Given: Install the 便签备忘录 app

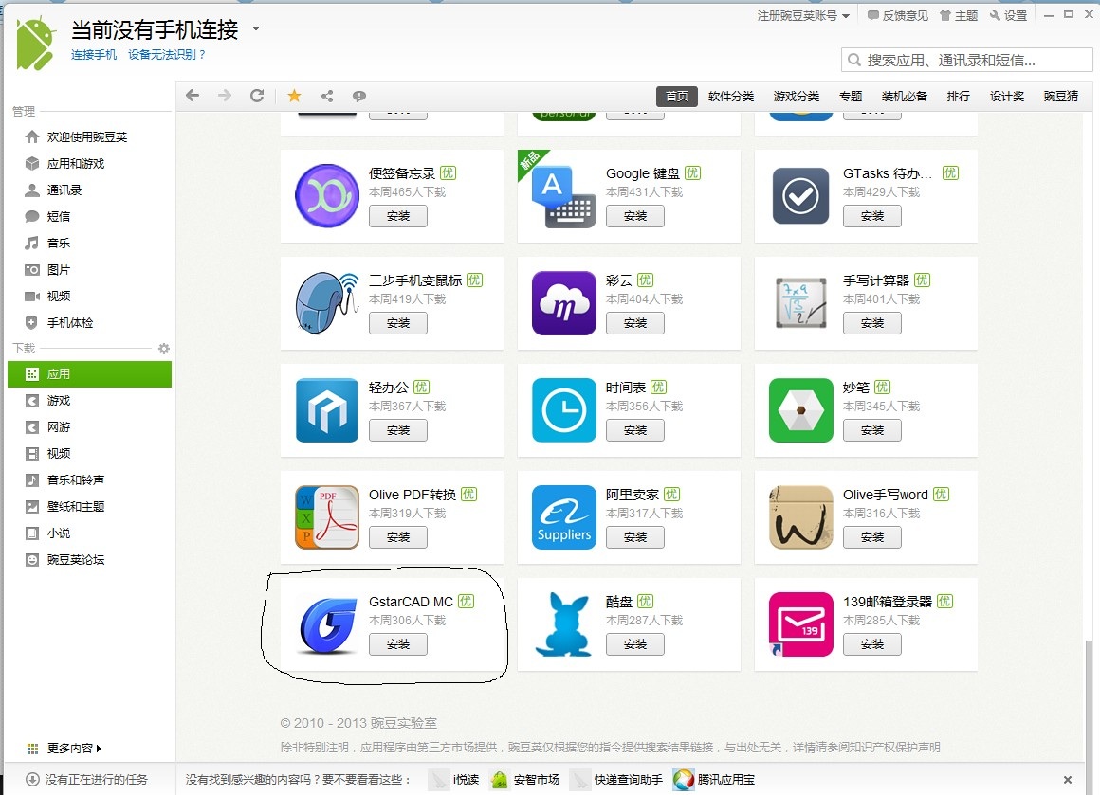Looking at the screenshot, I should (x=397, y=216).
